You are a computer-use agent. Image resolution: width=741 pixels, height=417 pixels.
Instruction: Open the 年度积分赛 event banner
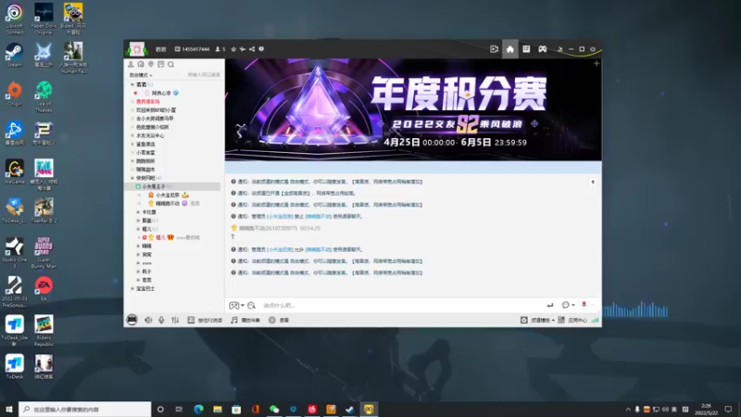413,109
